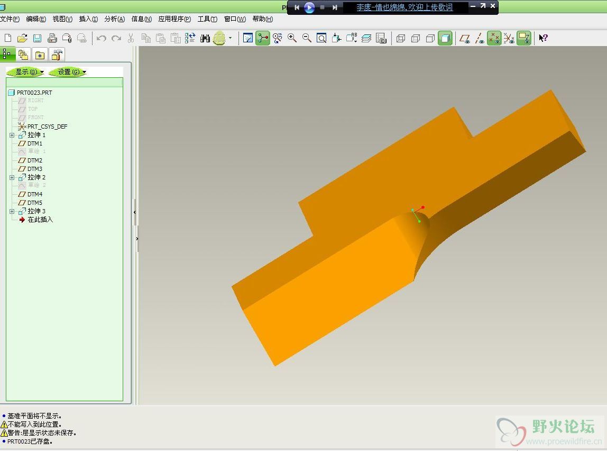Open the 编辑(E) menu
607x451 pixels.
pos(36,19)
